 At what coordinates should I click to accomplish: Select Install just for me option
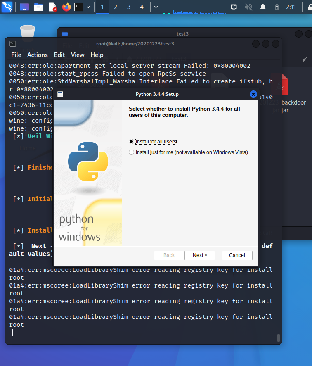coord(189,152)
